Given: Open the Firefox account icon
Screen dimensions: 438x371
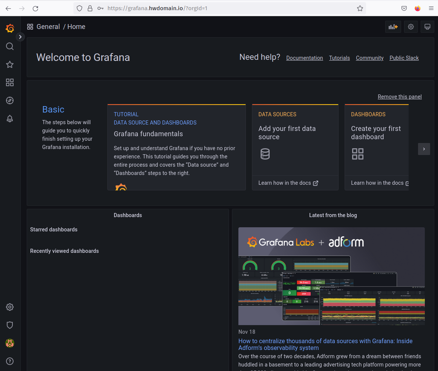Looking at the screenshot, I should (418, 8).
